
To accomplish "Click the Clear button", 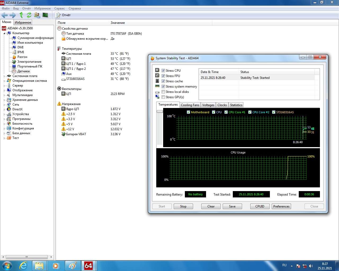I will click(x=211, y=206).
